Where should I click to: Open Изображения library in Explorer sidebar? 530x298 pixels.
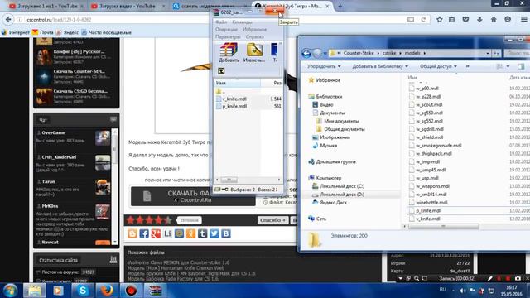pyautogui.click(x=331, y=137)
